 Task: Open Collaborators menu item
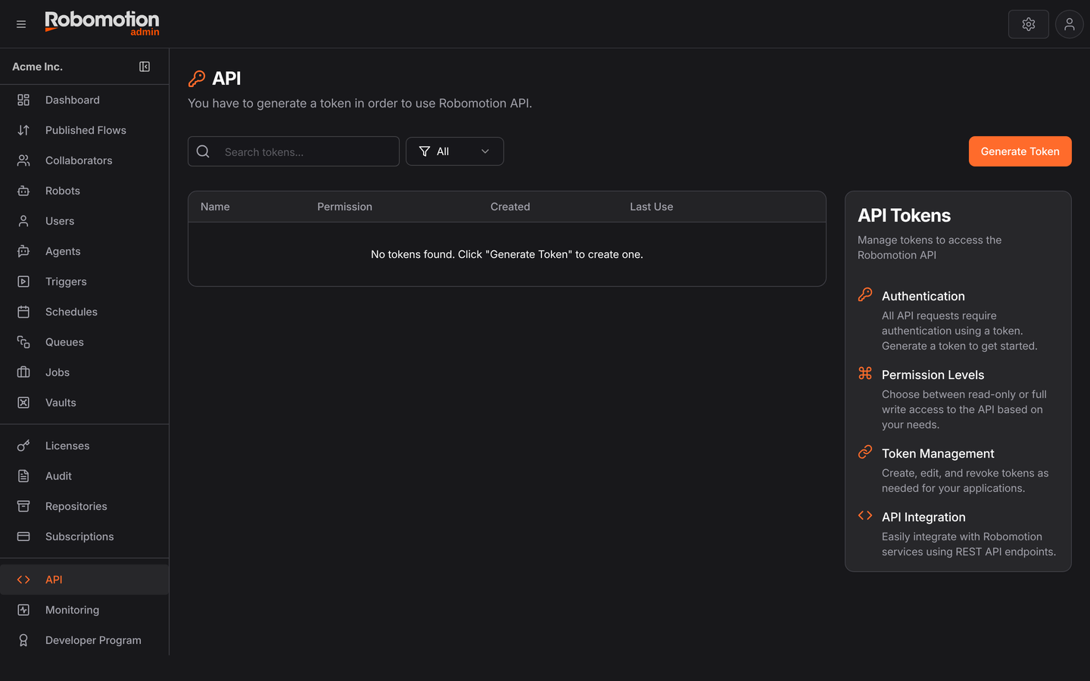coord(84,160)
